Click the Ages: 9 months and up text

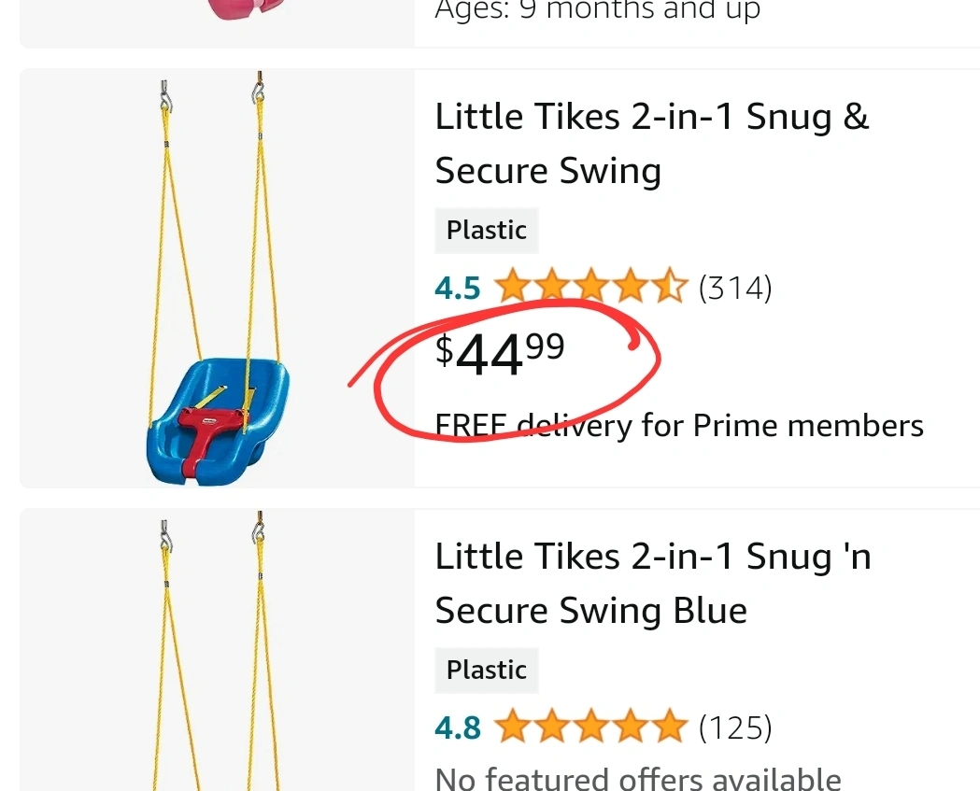(598, 10)
